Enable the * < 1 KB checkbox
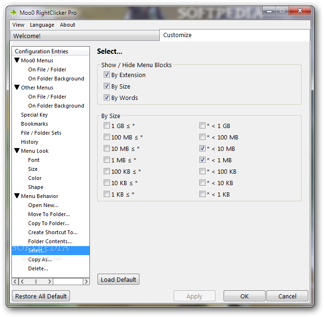Image resolution: width=324 pixels, height=317 pixels. tap(202, 194)
